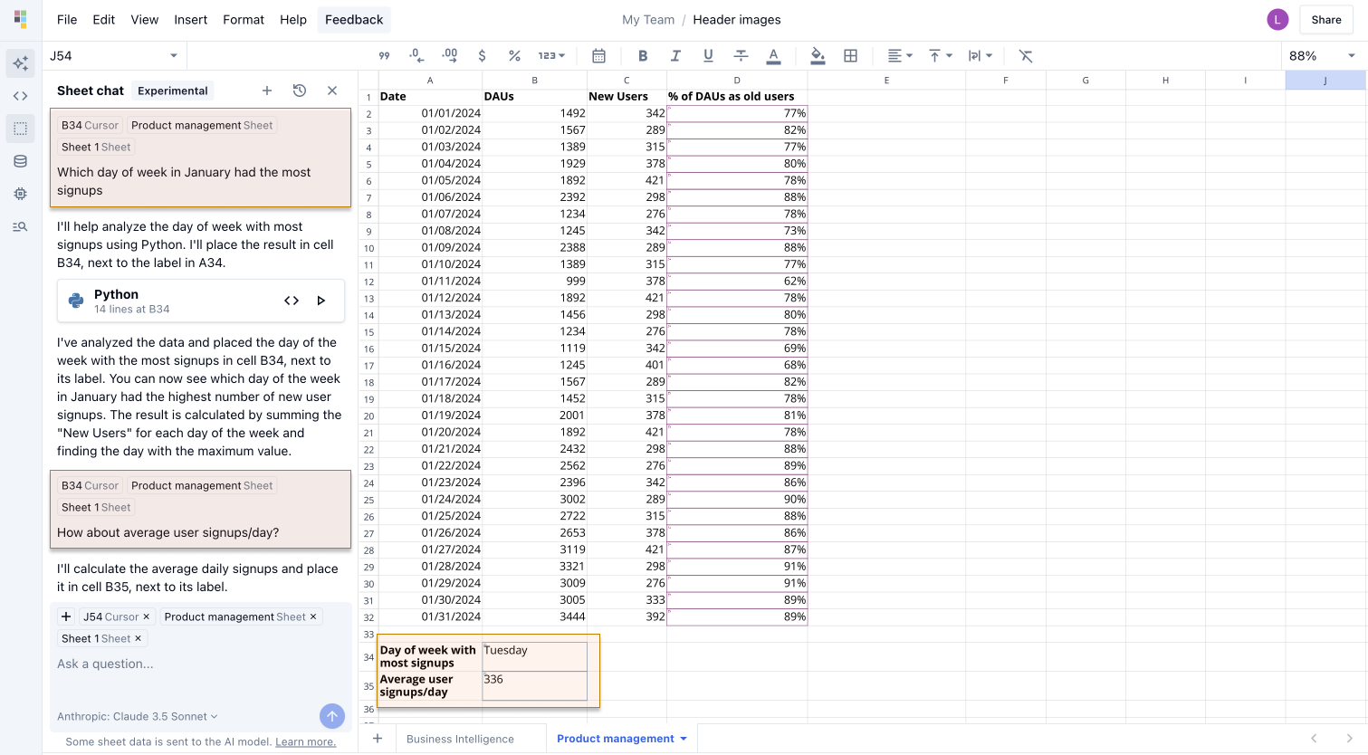This screenshot has height=755, width=1368.
Task: Toggle strikethrough formatting
Action: (741, 56)
